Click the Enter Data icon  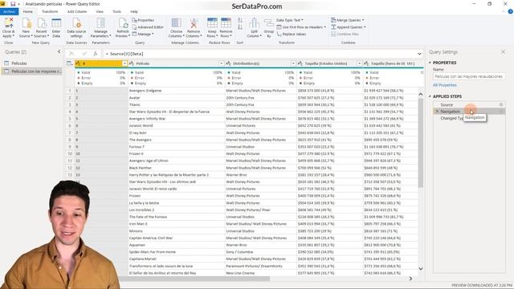[x=56, y=27]
